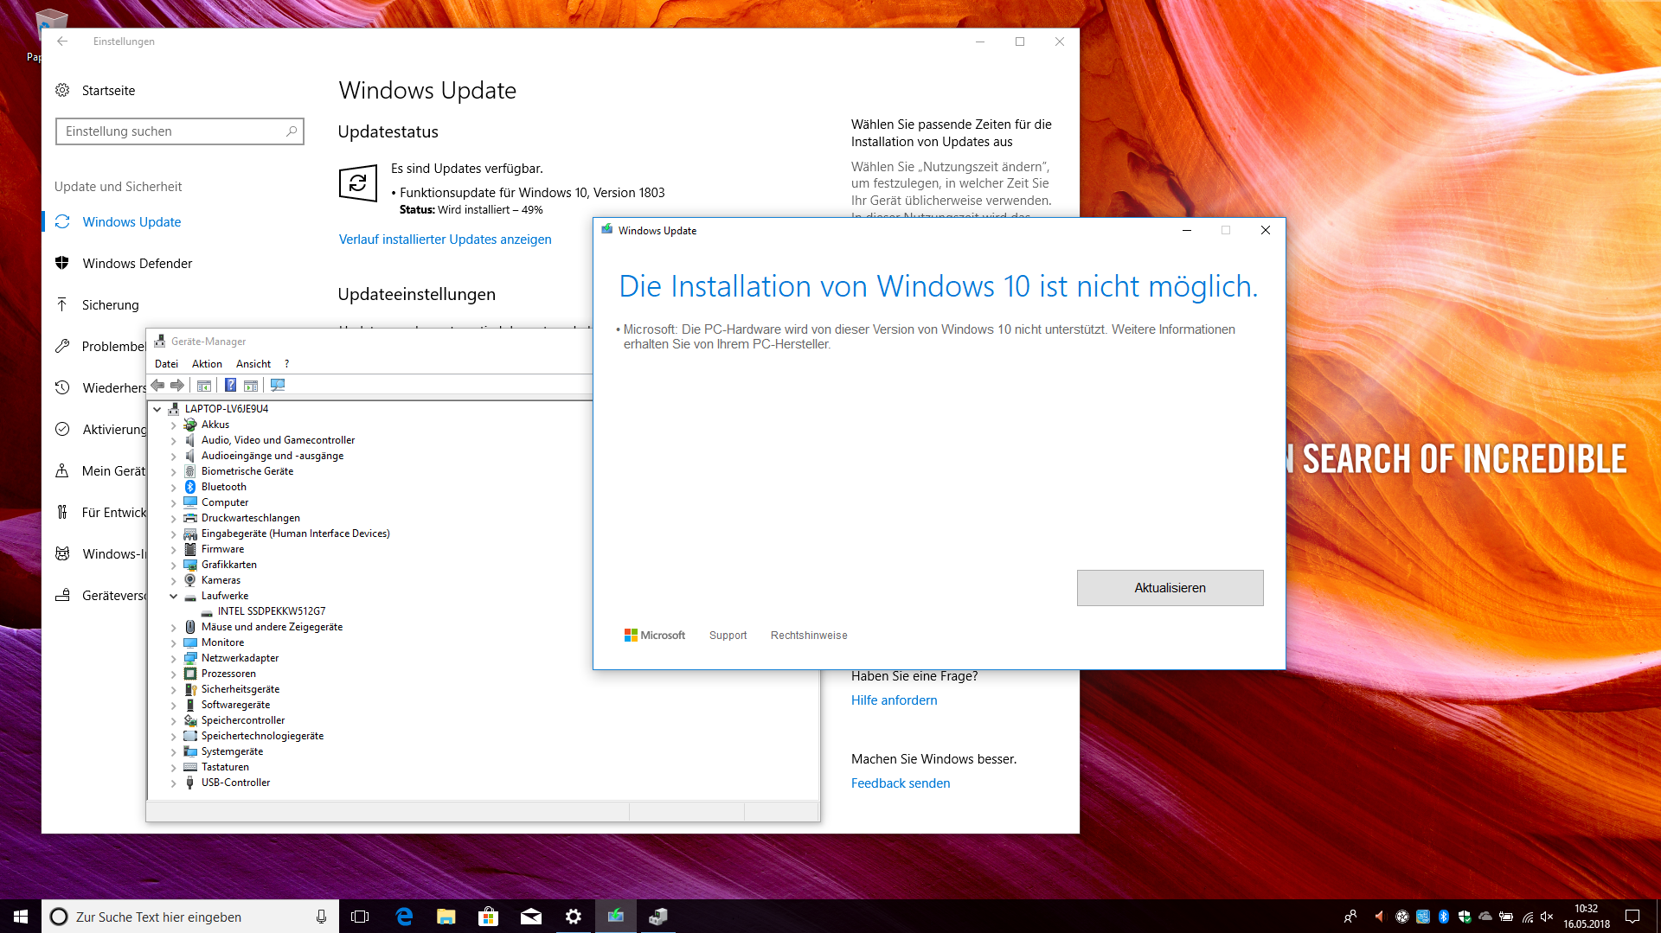Select INTEL SSDPEKKW512G7 drive in tree
This screenshot has width=1661, height=933.
[x=272, y=611]
